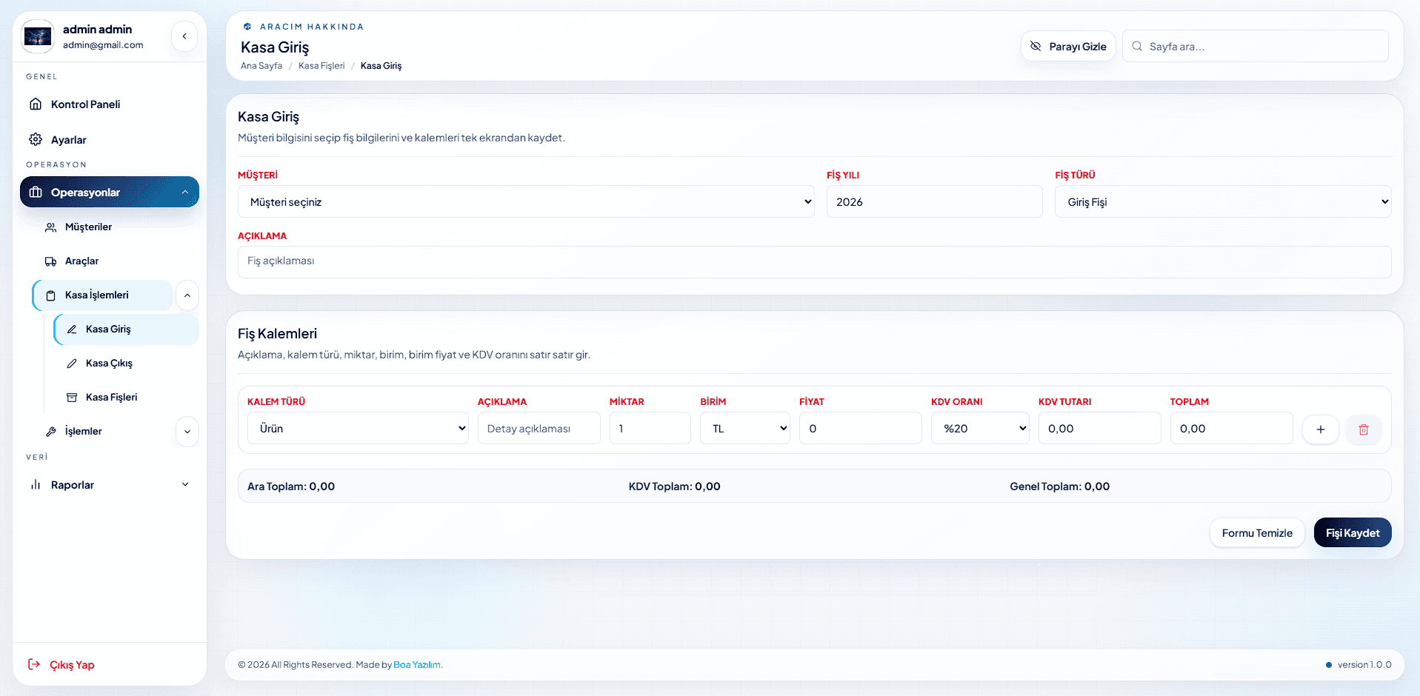Click the admin profile avatar
The image size is (1420, 696).
(x=38, y=36)
